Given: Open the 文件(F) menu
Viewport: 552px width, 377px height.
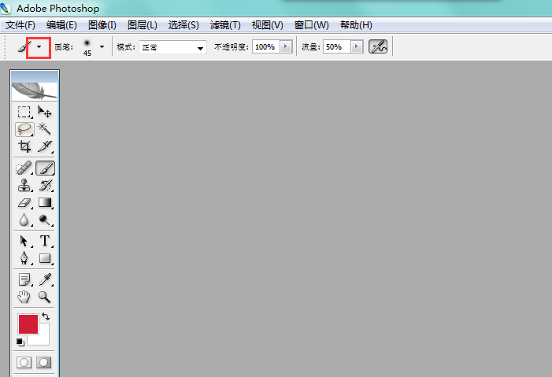Looking at the screenshot, I should point(20,25).
